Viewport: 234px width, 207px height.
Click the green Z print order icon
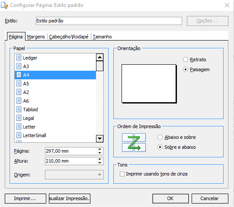[134, 143]
